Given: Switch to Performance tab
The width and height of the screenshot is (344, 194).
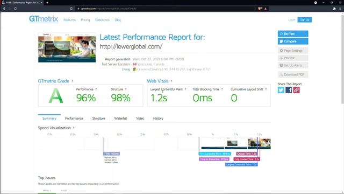Looking at the screenshot, I should click(x=74, y=119).
